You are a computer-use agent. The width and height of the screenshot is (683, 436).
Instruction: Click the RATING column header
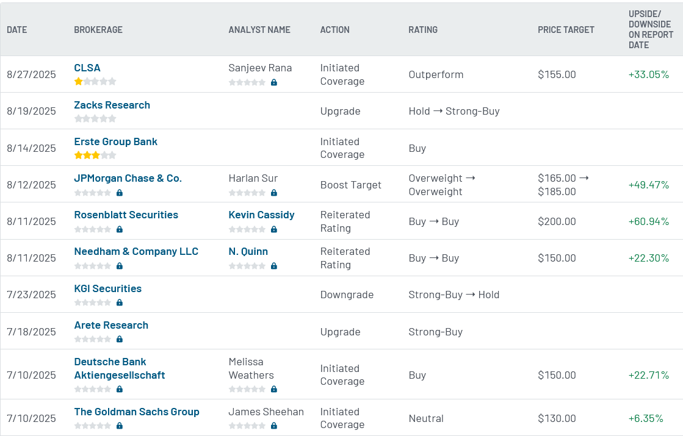[x=423, y=30]
